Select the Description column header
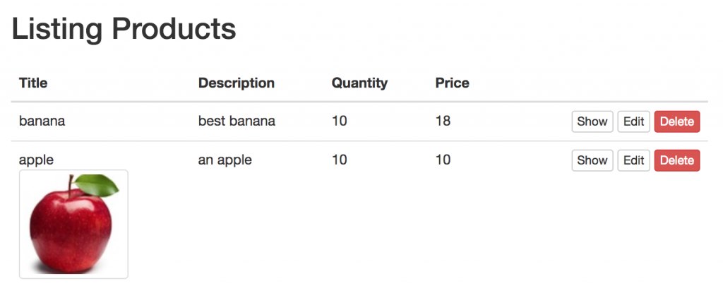 [x=236, y=83]
